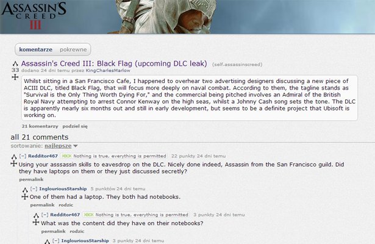Screen dimensions: 375x244
Task: Open the 21 komentarzy link
Action: 40,126
